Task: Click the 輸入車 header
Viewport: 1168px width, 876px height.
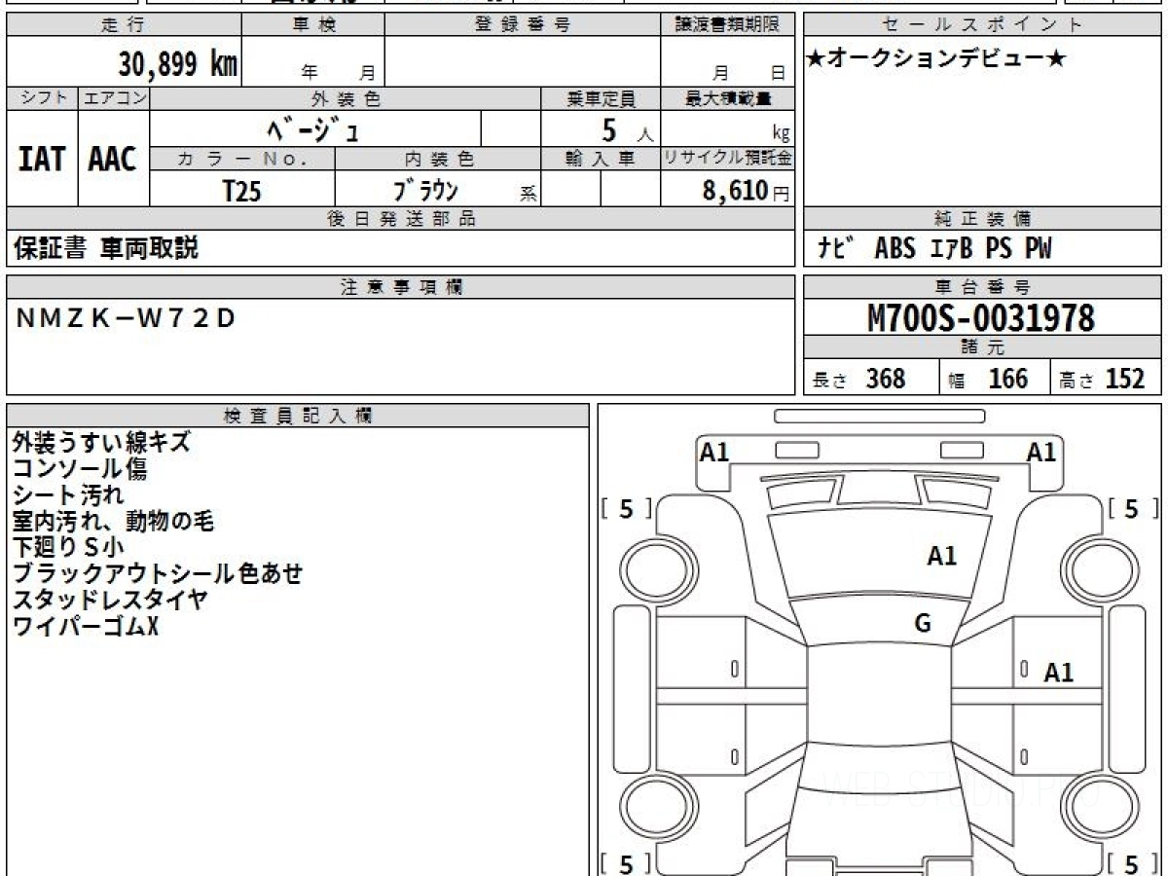Action: coord(602,159)
